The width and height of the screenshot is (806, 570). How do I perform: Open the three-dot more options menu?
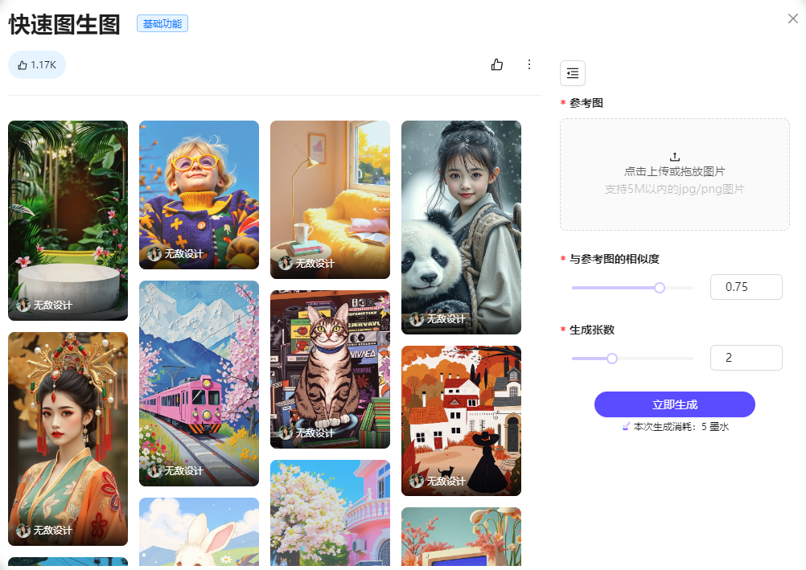click(x=529, y=64)
